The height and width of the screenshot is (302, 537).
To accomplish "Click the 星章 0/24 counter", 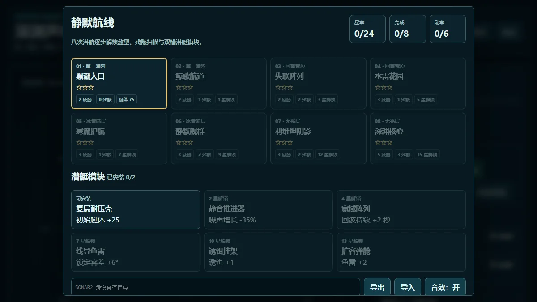I will [x=367, y=29].
